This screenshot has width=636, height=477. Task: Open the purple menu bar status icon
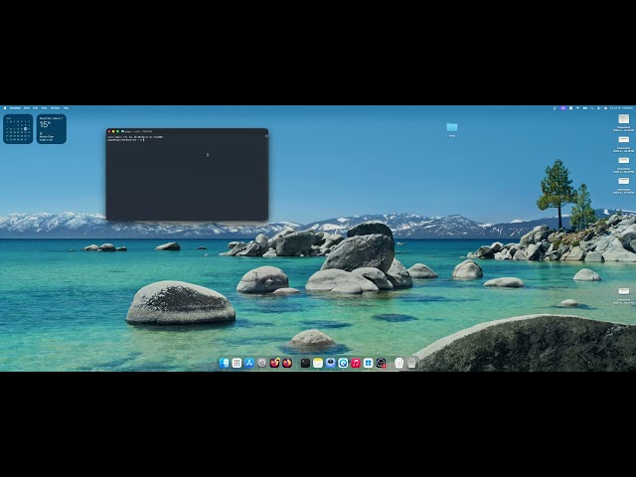(x=563, y=108)
